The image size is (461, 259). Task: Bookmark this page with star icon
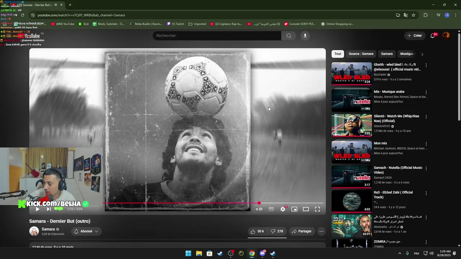pos(413,15)
